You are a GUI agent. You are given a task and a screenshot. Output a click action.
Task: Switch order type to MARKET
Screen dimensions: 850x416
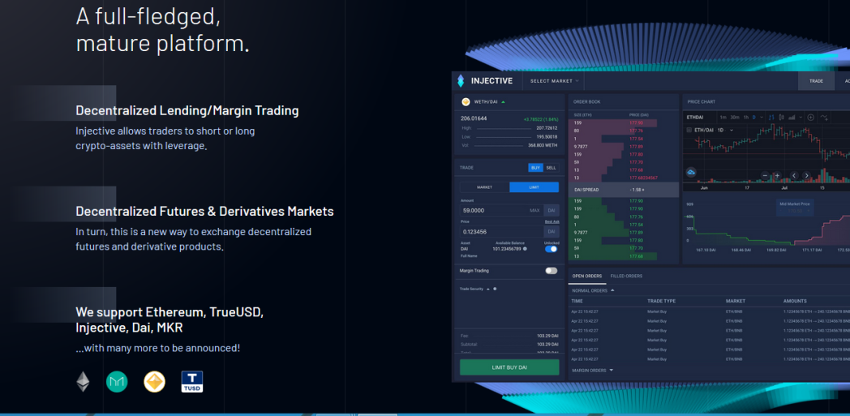tap(485, 187)
